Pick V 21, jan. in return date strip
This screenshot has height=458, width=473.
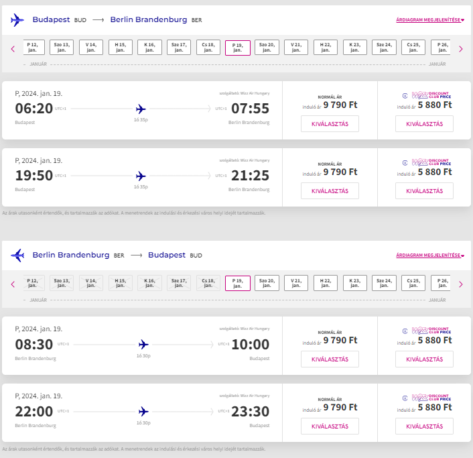tap(296, 283)
